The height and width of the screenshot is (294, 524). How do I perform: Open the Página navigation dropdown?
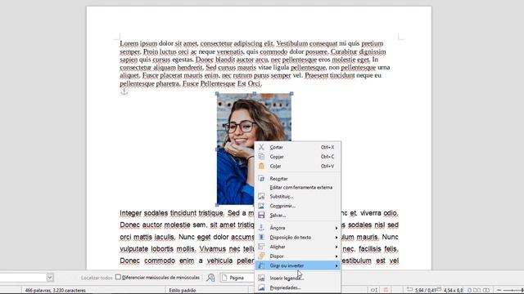237,278
